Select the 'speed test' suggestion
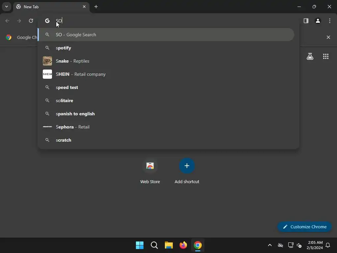 pos(168,87)
